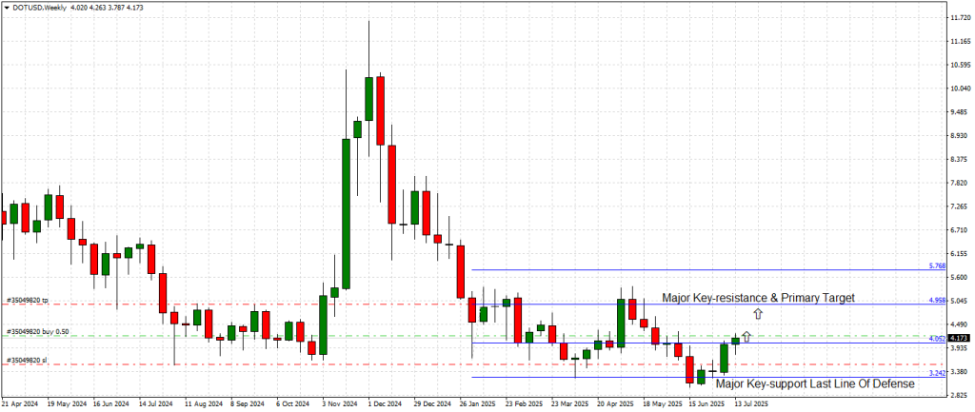Click 4.490 on the price scale

[x=961, y=324]
